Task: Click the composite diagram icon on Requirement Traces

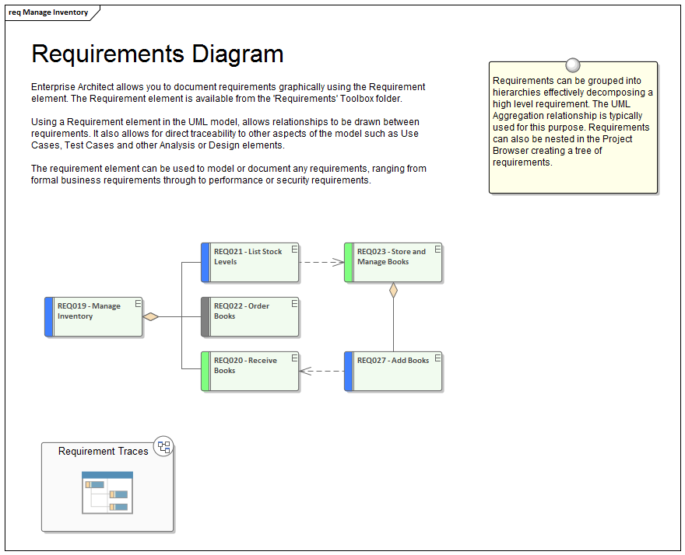Action: 163,445
